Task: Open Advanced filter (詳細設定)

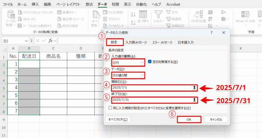Action: click(x=175, y=26)
